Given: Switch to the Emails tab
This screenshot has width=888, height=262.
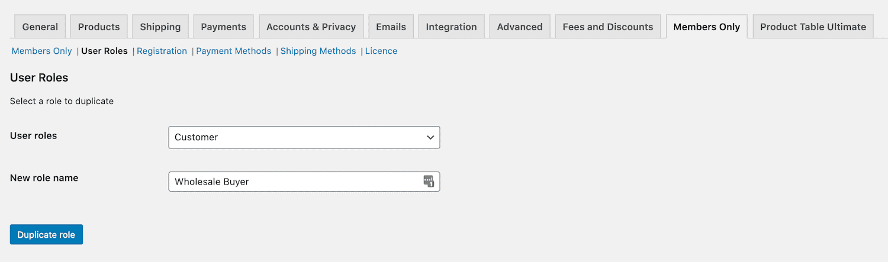Looking at the screenshot, I should pos(391,27).
